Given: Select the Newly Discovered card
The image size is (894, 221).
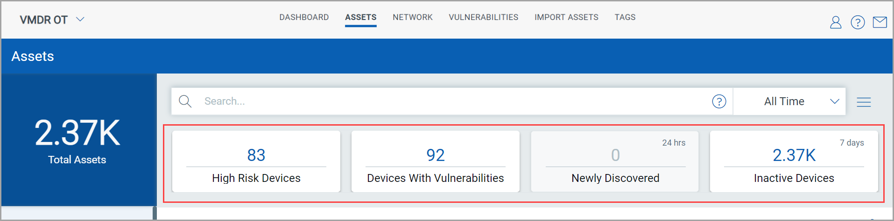Looking at the screenshot, I should pyautogui.click(x=615, y=161).
